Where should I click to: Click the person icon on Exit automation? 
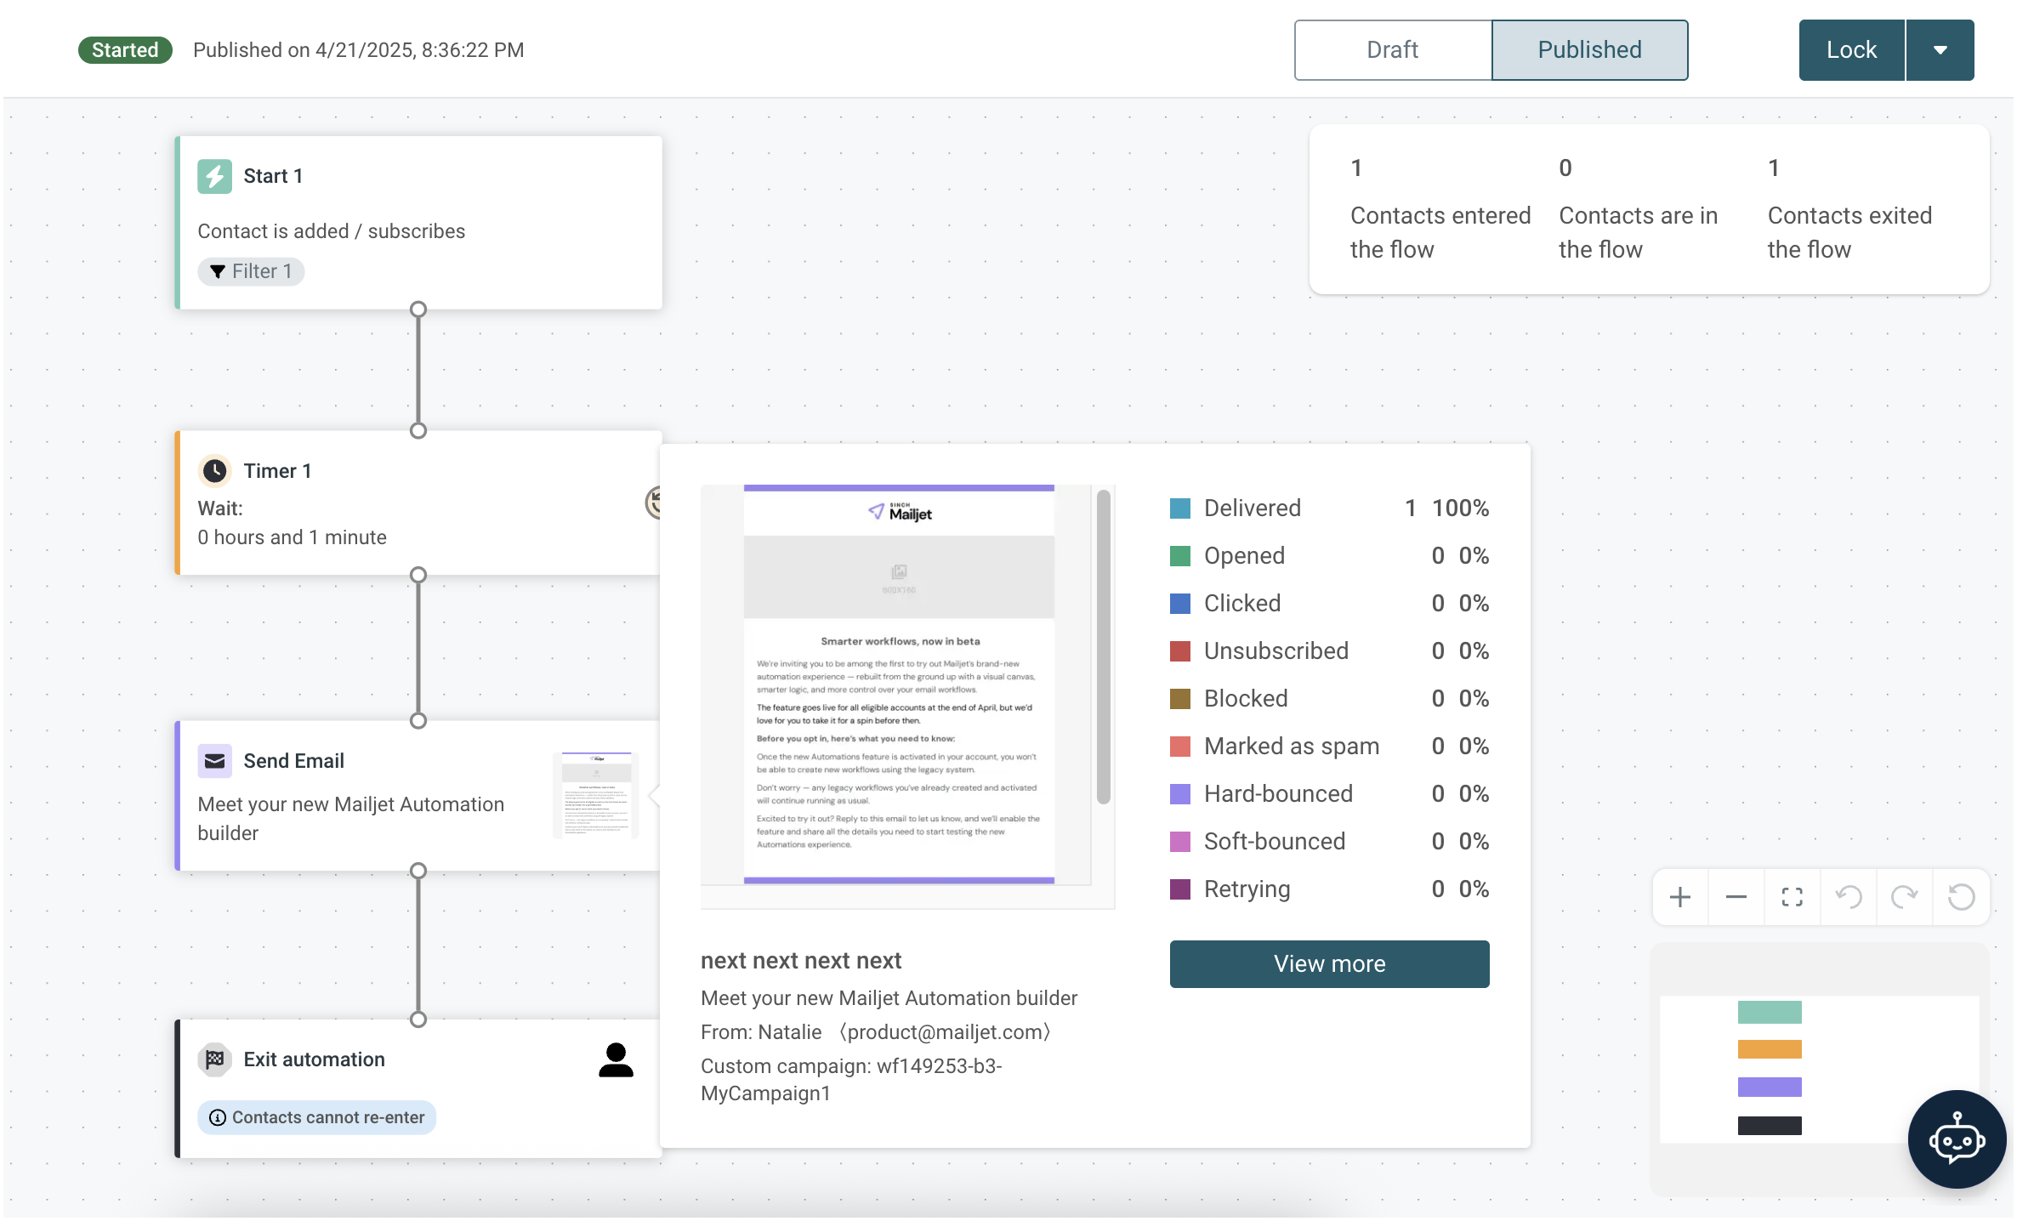tap(616, 1060)
